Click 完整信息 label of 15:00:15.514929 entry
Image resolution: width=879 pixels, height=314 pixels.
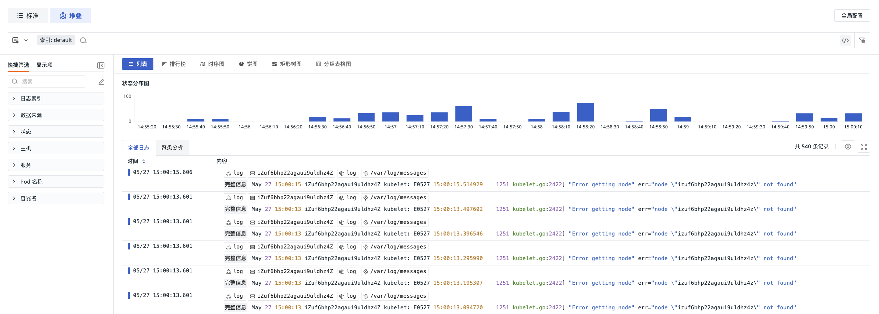235,184
